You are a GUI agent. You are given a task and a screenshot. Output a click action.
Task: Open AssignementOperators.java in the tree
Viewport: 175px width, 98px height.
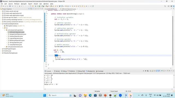point(17,34)
